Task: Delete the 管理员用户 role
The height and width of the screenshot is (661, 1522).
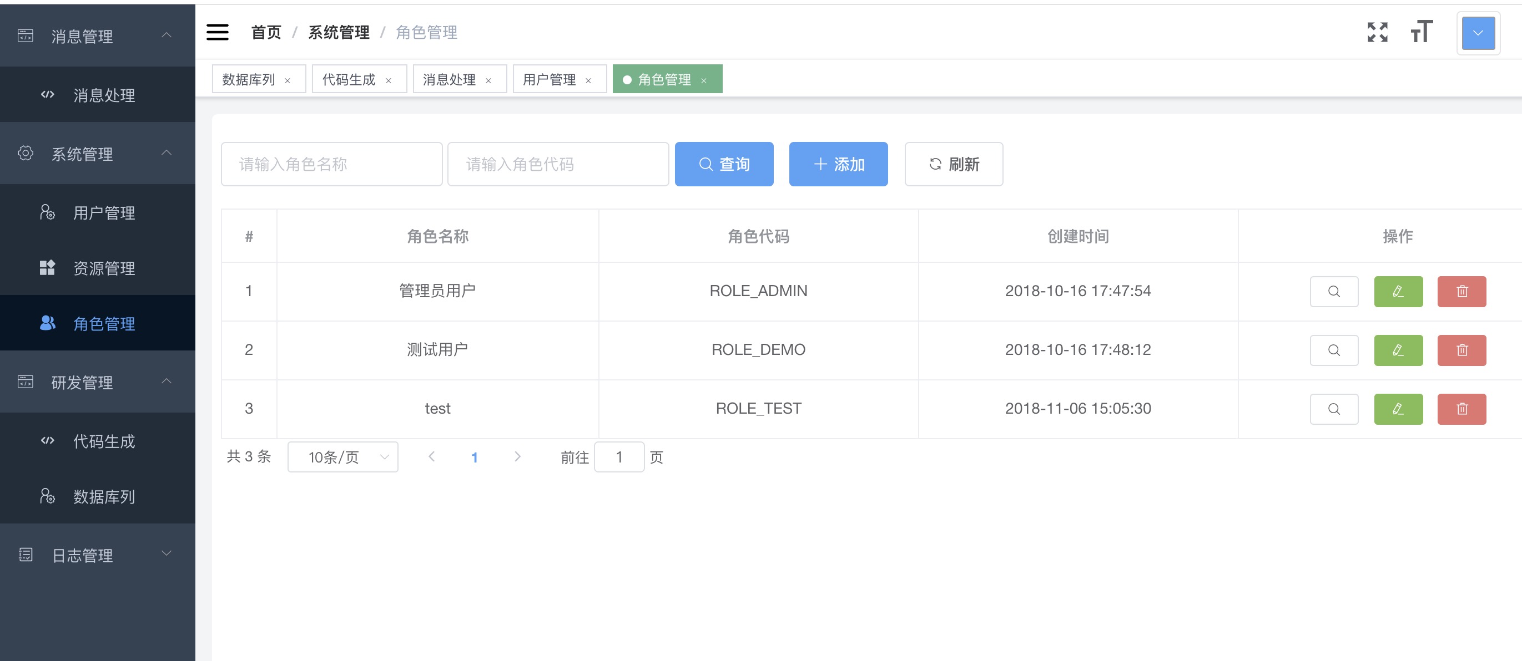Action: 1461,292
